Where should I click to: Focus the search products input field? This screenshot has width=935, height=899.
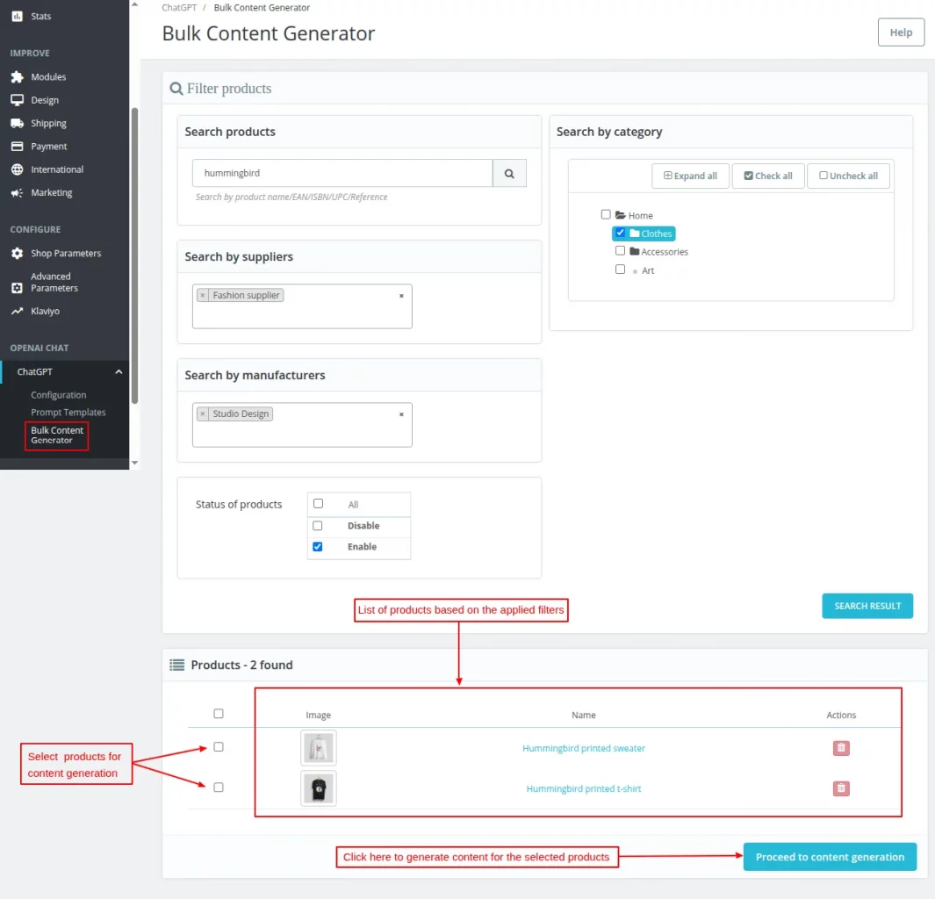tap(342, 174)
